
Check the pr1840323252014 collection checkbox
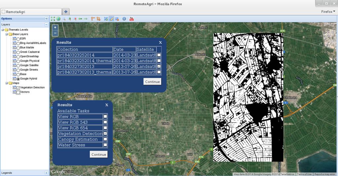(159, 55)
